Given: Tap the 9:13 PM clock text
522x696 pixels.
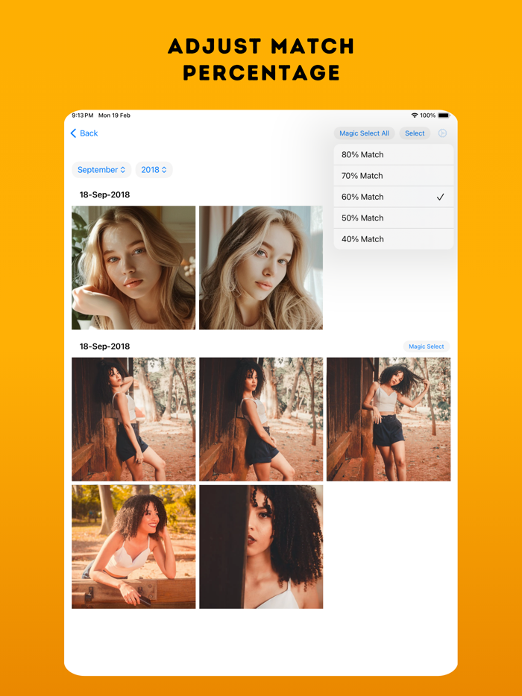Looking at the screenshot, I should pos(83,116).
